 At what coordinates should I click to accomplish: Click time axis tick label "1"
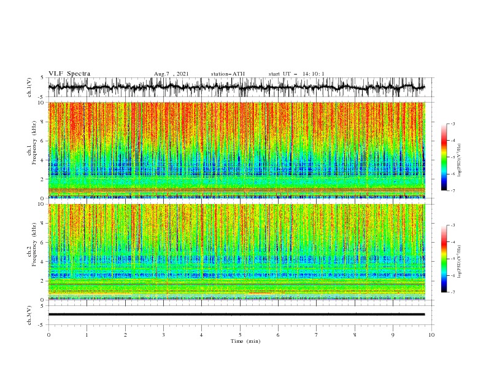pos(87,335)
